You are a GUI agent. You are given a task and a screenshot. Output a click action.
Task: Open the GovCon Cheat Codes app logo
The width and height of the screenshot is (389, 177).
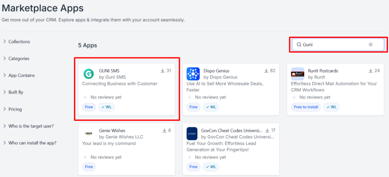[192, 134]
